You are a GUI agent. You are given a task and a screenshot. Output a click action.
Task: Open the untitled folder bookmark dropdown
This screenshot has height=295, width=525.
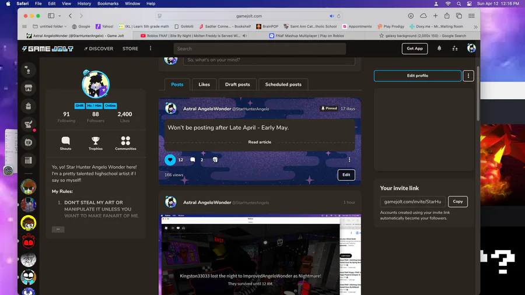click(x=50, y=26)
